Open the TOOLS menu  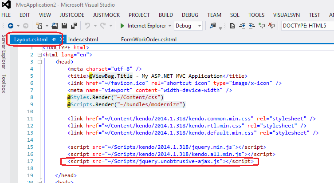coord(256,15)
